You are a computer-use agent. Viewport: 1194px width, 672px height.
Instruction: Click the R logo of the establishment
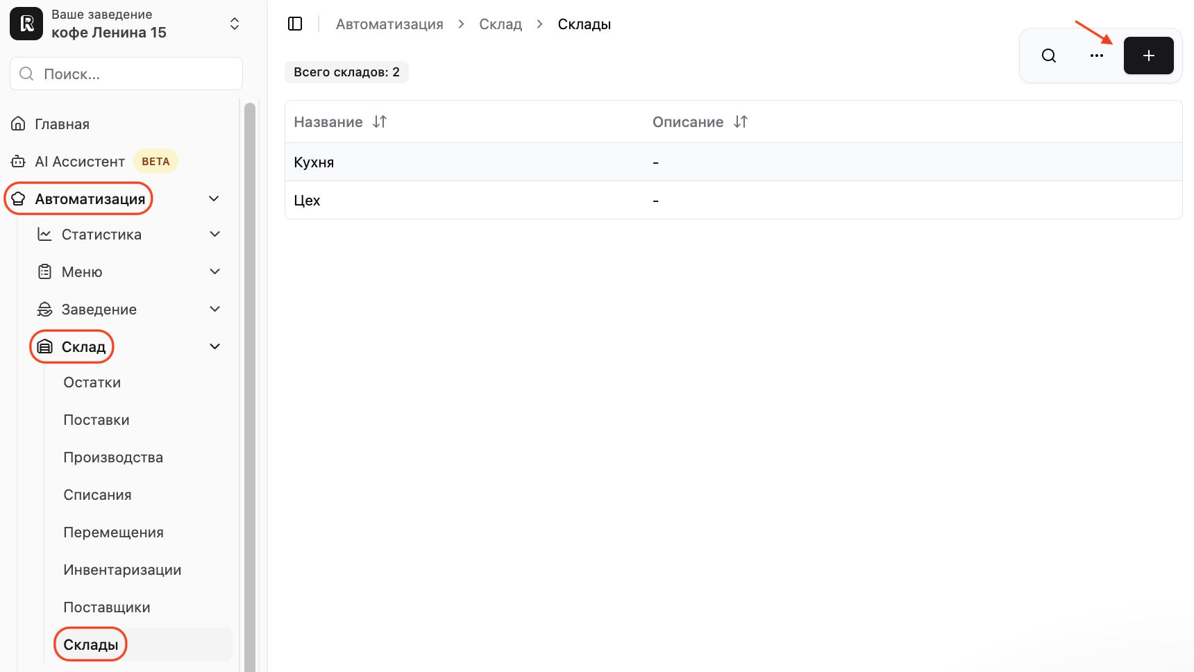click(26, 24)
